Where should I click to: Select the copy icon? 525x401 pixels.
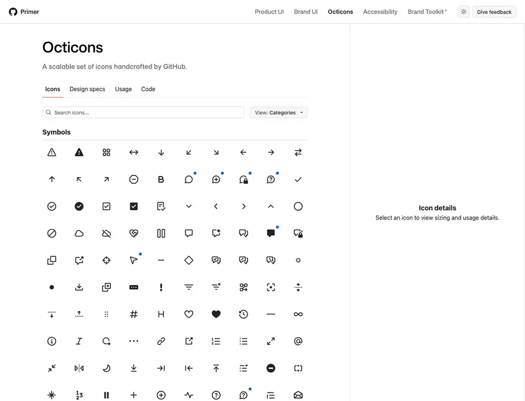point(51,260)
